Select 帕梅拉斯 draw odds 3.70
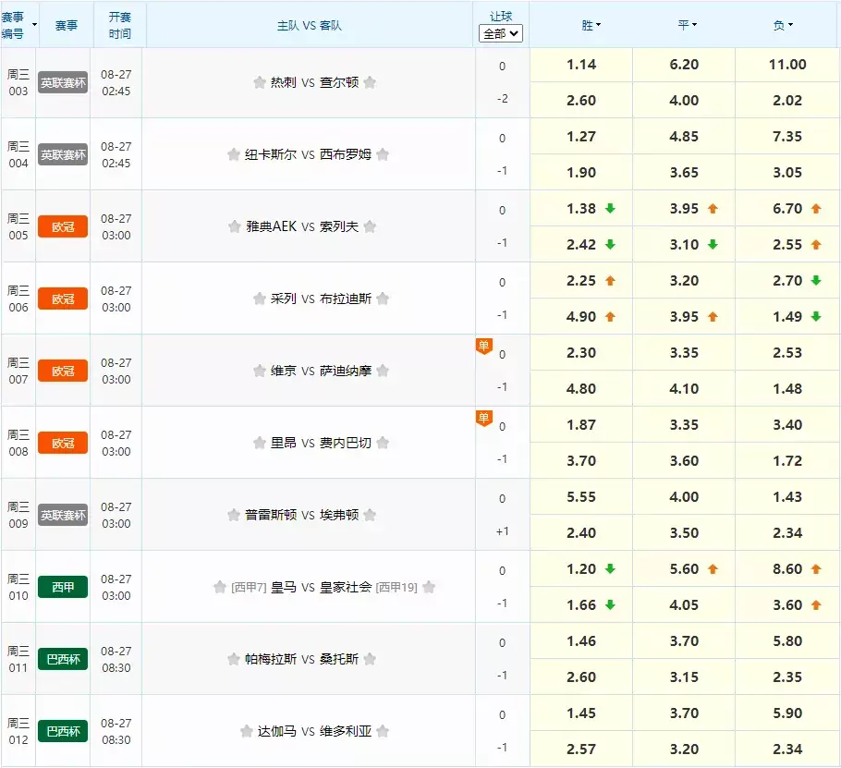 pyautogui.click(x=684, y=640)
